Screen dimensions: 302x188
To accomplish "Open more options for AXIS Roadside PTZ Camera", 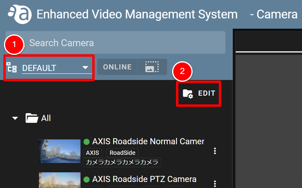I will pos(215,184).
